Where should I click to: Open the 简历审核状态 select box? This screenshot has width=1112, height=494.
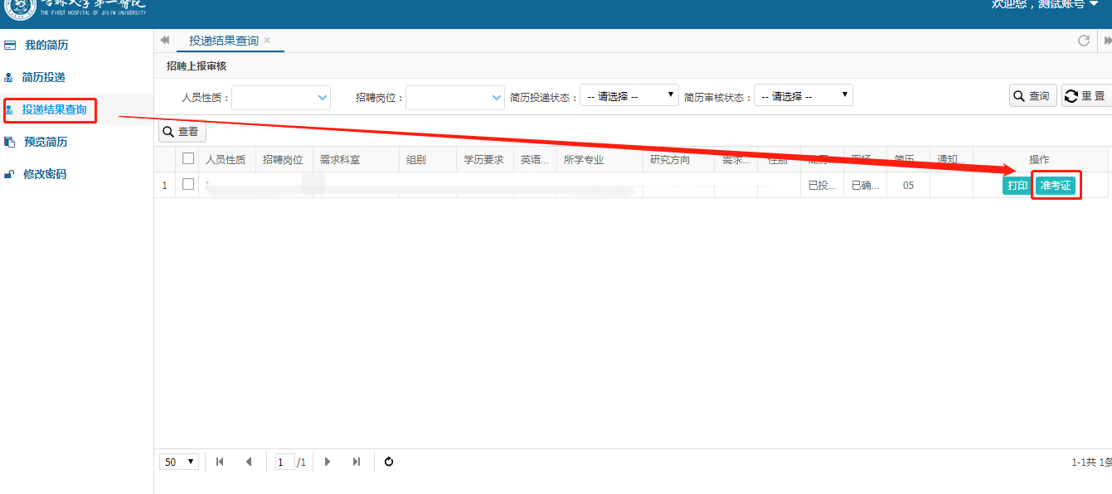(x=803, y=95)
